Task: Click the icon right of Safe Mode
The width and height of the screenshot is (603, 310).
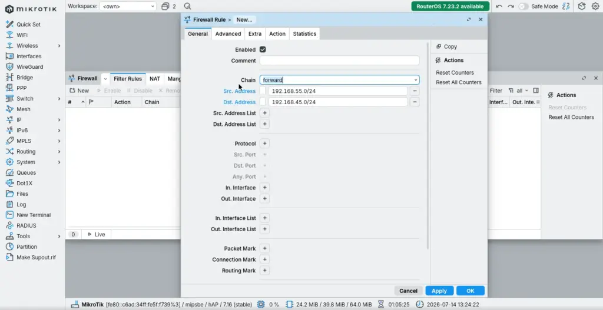Action: pos(566,6)
